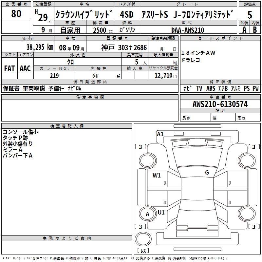Click exterior color value クロ

(x=70, y=62)
